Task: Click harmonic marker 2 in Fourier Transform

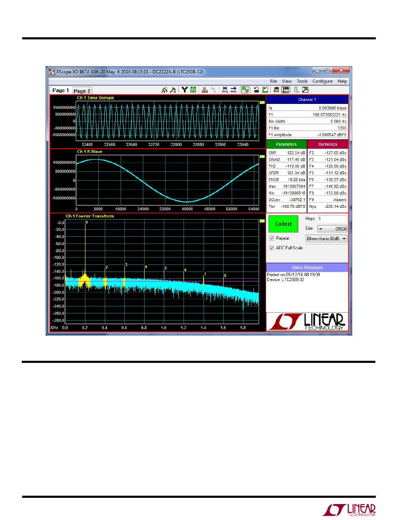Action: [106, 267]
